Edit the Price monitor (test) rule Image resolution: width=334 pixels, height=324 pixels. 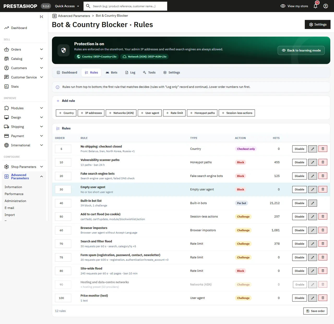[x=313, y=298]
